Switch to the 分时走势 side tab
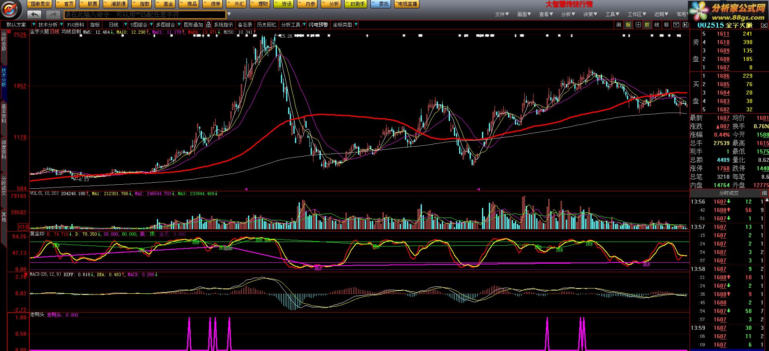Viewport: 769px width, 351px height. coord(4,42)
